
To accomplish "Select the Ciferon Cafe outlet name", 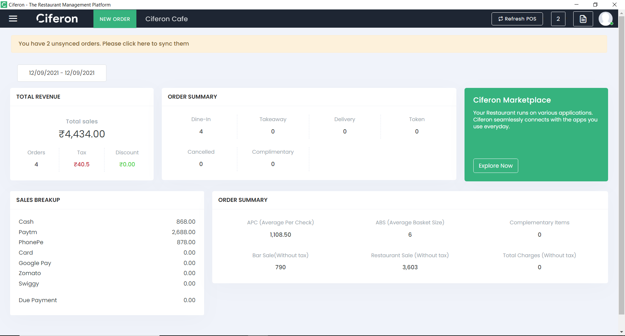I will click(x=167, y=19).
